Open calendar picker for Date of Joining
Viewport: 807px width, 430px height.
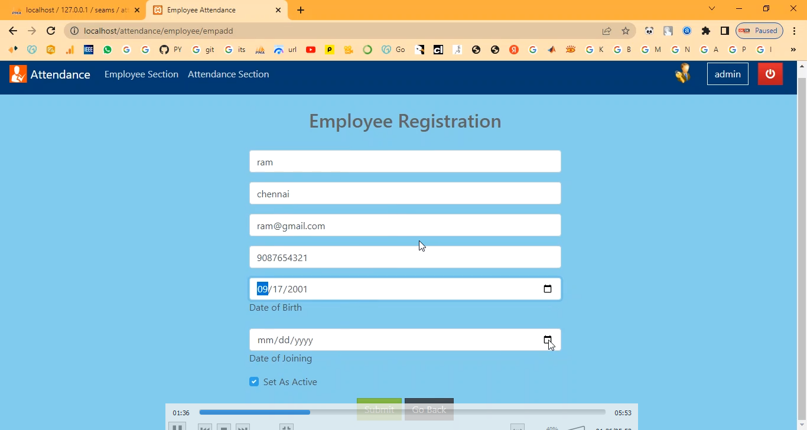pyautogui.click(x=547, y=340)
